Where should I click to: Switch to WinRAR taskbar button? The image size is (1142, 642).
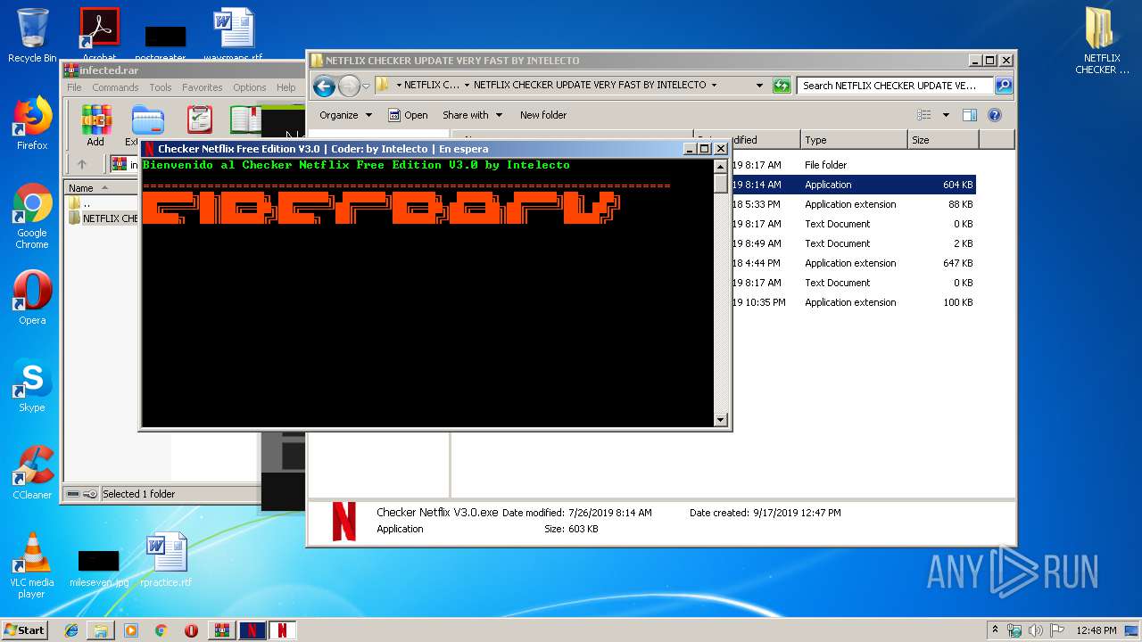(x=222, y=630)
